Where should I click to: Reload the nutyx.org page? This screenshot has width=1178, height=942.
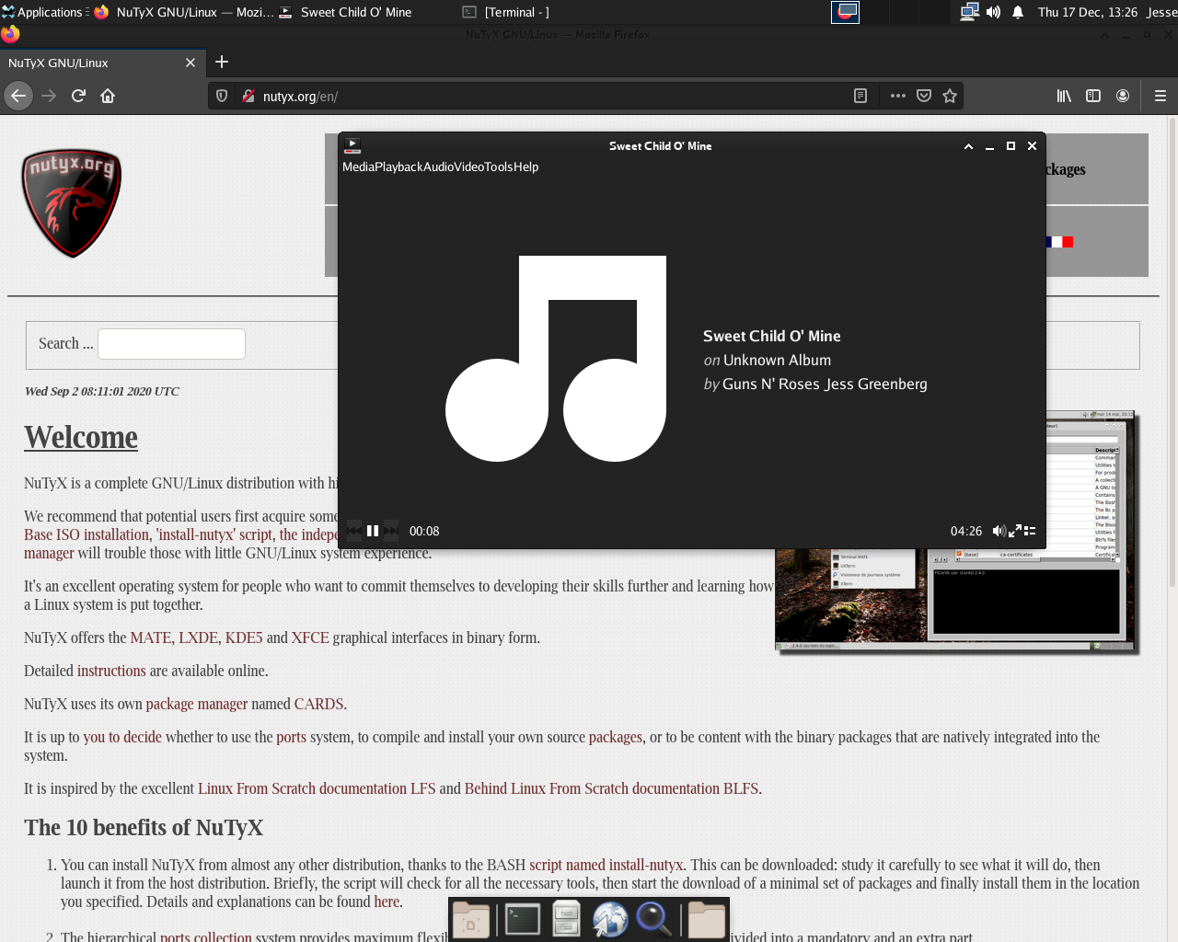(x=78, y=96)
